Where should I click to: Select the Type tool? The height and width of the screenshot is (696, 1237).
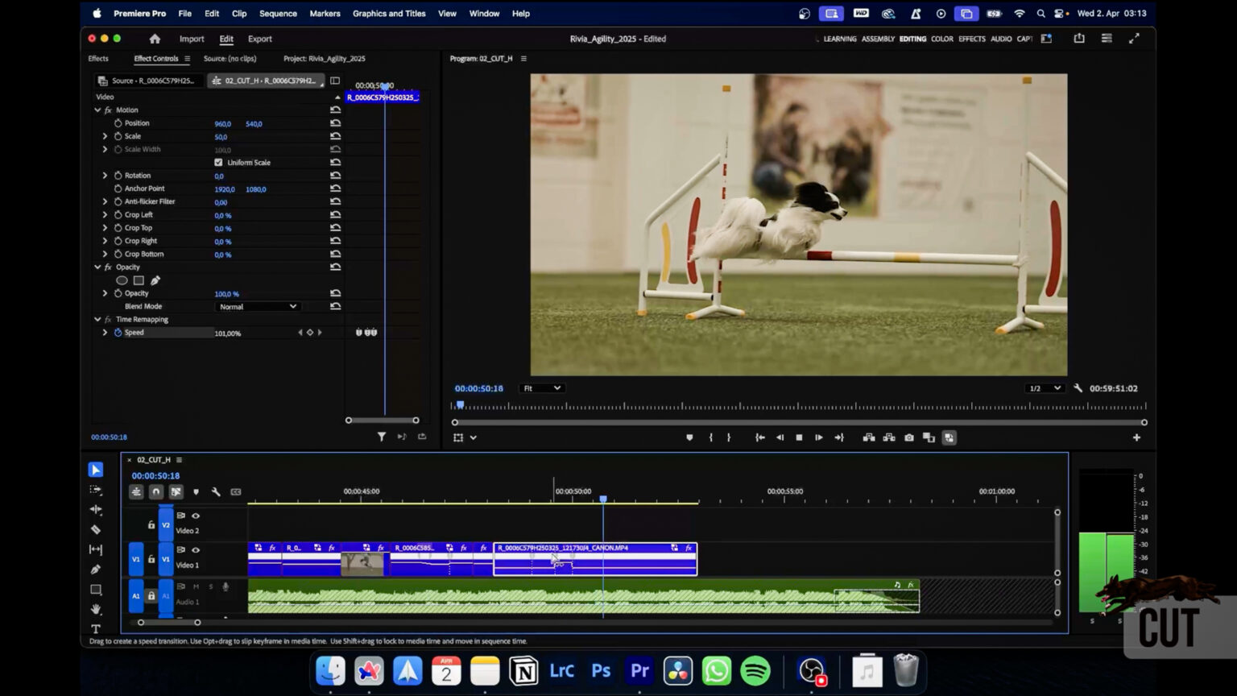click(x=96, y=628)
